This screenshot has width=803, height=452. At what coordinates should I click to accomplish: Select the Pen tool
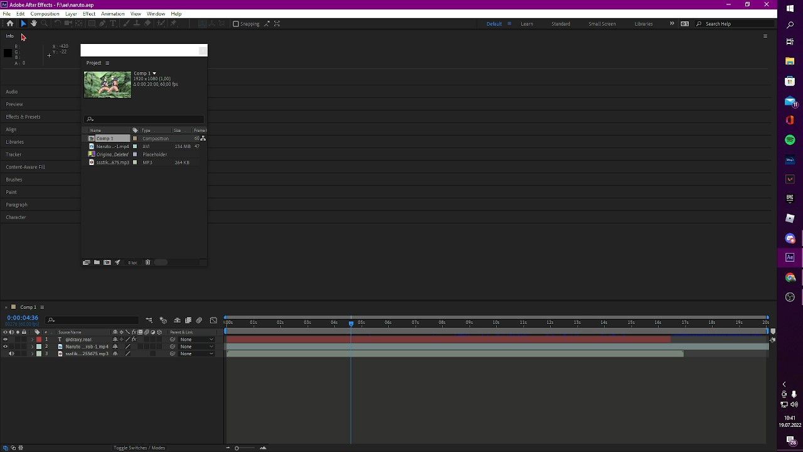point(102,24)
